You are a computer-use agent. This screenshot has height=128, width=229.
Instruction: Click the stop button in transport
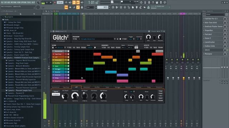point(51,2)
